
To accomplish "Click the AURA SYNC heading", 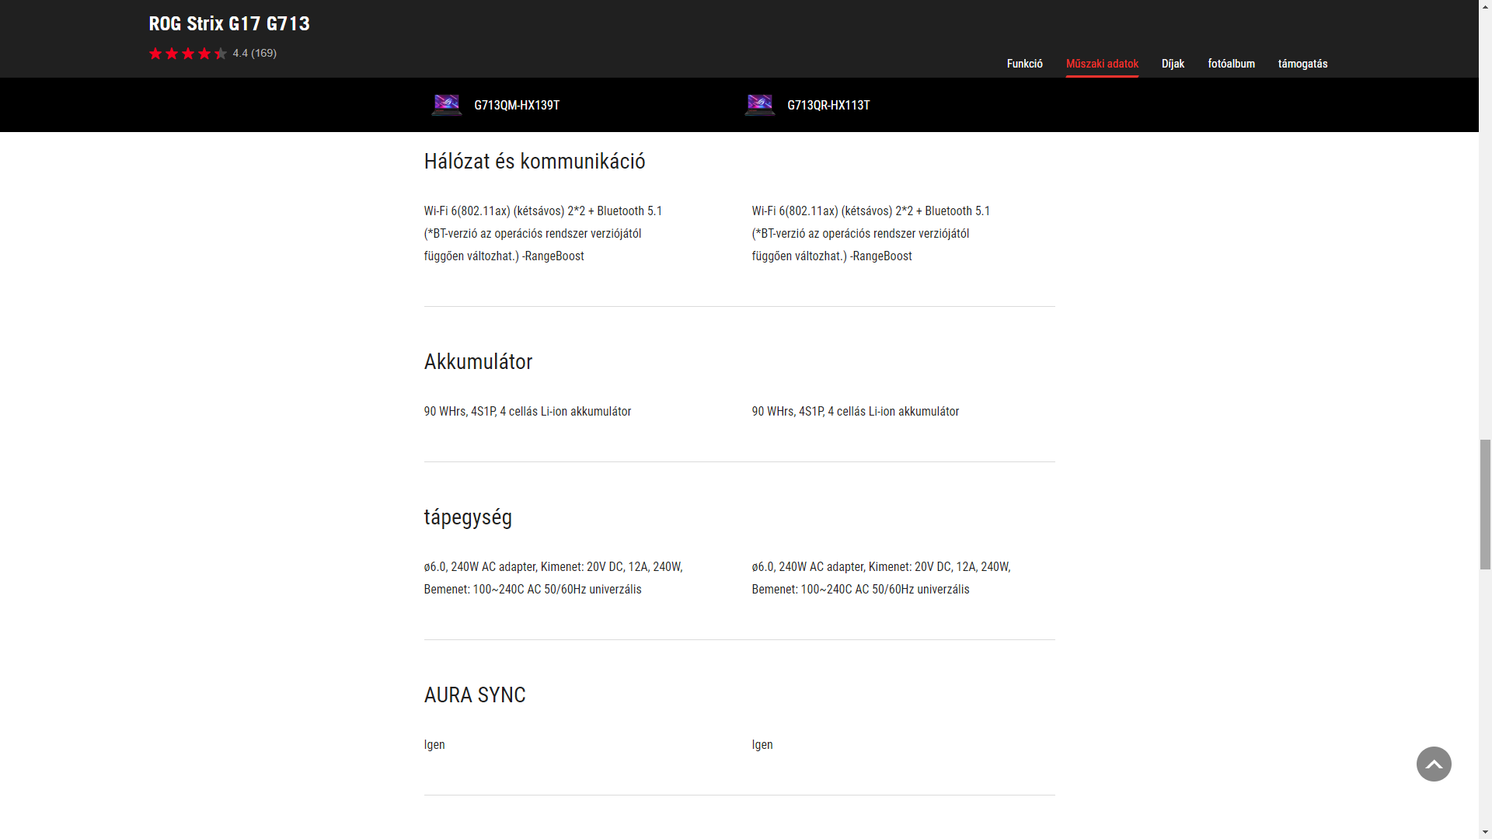I will pos(475,695).
